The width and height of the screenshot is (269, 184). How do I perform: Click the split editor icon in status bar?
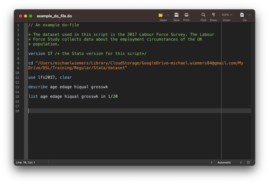point(248,162)
